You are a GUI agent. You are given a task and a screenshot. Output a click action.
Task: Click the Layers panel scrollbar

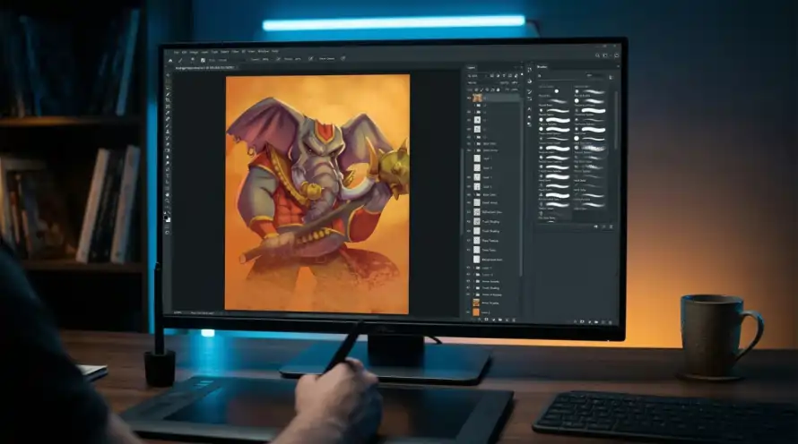point(521,188)
